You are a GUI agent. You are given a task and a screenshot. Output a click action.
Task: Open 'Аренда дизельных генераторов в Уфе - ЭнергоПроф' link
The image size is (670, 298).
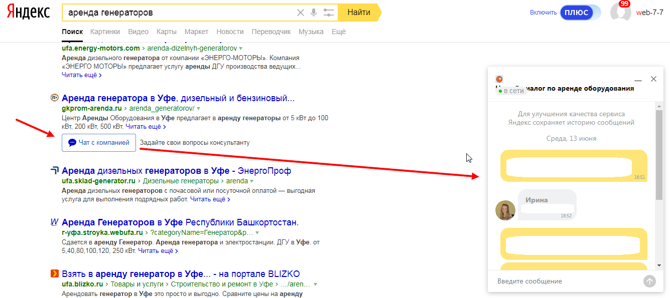(176, 171)
